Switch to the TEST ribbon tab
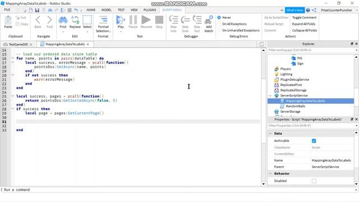This screenshot has width=359, height=202. click(x=121, y=10)
